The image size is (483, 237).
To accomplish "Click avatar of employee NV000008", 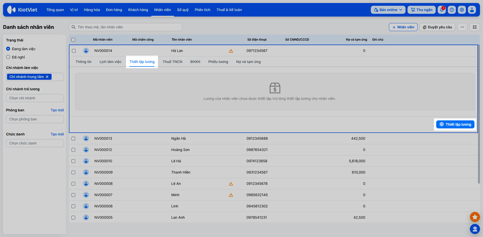I will pyautogui.click(x=86, y=184).
